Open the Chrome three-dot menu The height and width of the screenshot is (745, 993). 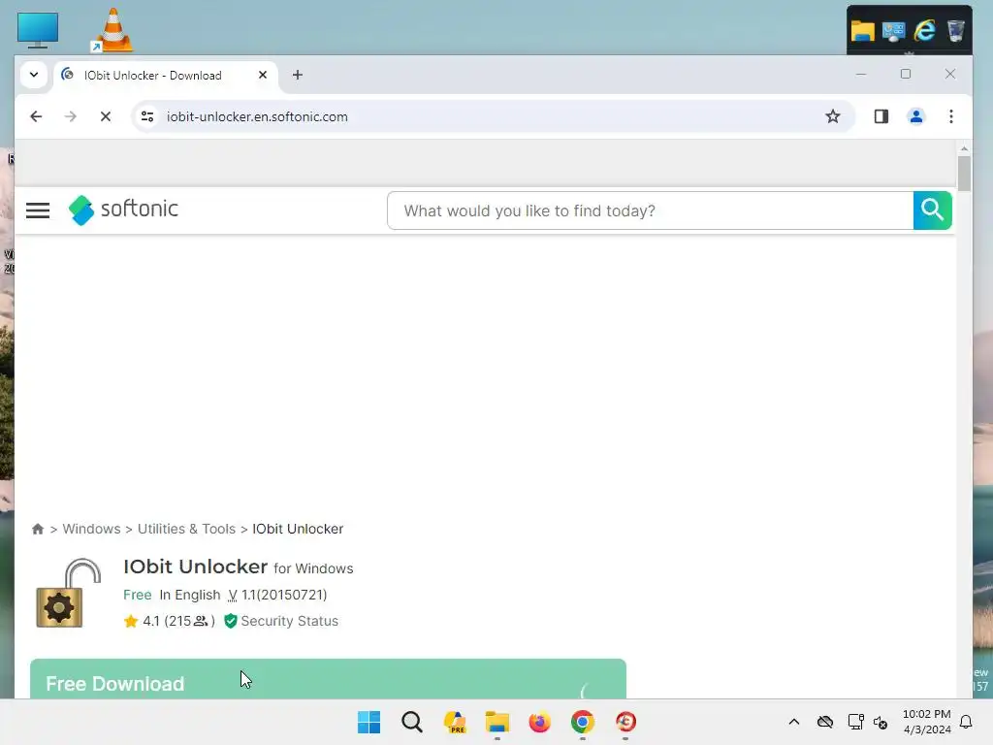950,116
